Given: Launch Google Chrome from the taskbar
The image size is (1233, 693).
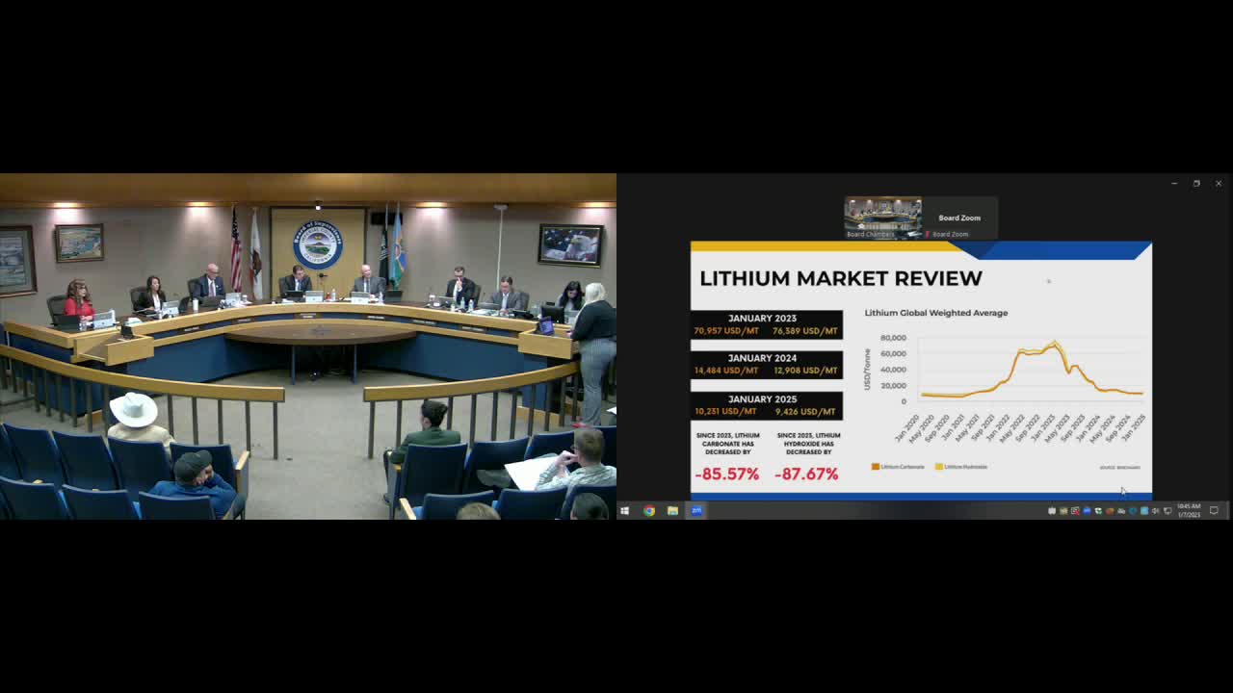Looking at the screenshot, I should click(x=648, y=511).
